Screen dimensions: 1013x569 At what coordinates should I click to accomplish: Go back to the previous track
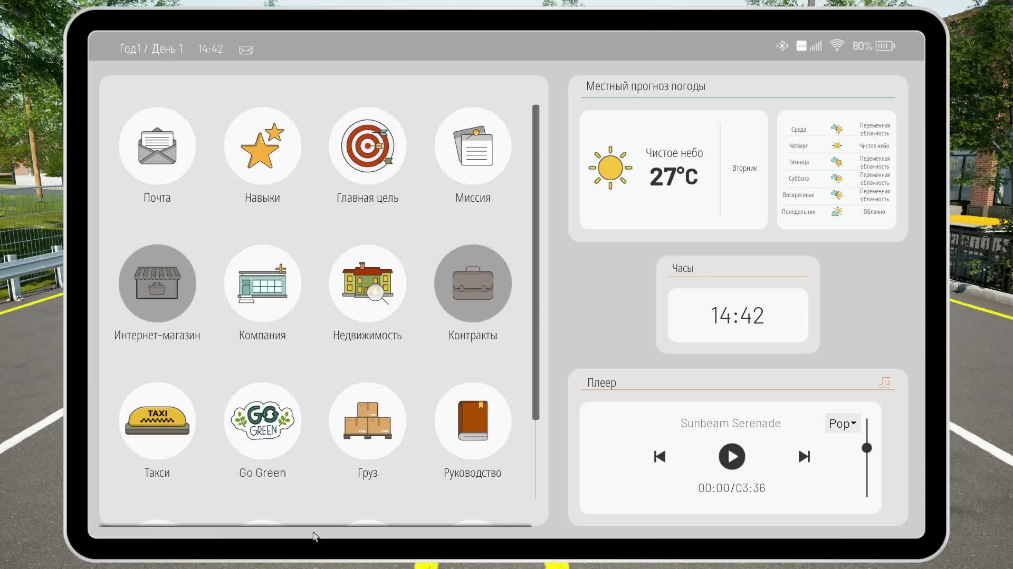660,457
